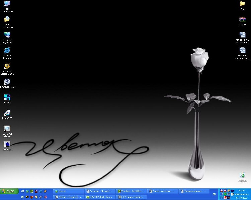Click the green round tray icon
This screenshot has height=200, width=251.
coord(225,194)
